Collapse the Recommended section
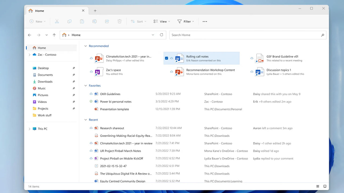 86,46
